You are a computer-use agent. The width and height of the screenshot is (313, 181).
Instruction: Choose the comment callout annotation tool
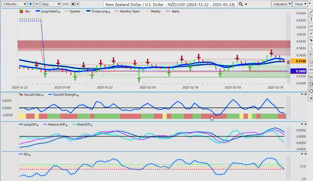pos(311,63)
